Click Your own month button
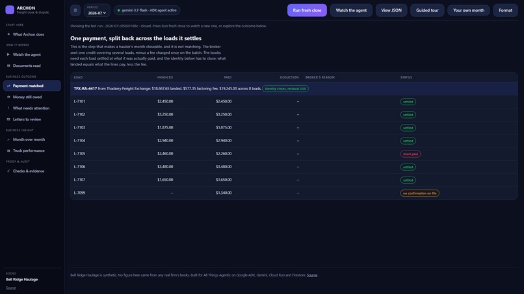Image resolution: width=524 pixels, height=294 pixels. (469, 10)
